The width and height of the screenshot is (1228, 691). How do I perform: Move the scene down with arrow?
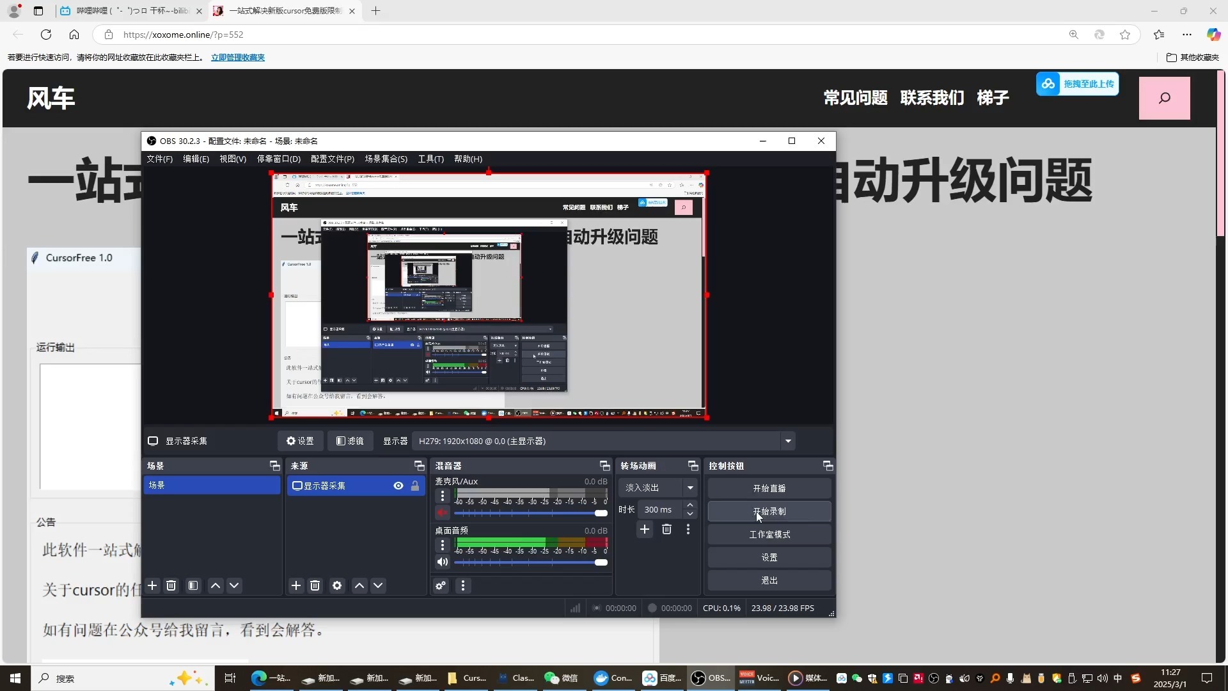point(234,585)
